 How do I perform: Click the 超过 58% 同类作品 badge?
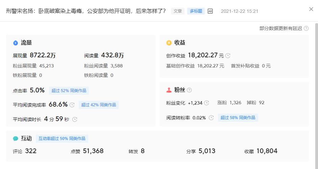click(x=238, y=118)
